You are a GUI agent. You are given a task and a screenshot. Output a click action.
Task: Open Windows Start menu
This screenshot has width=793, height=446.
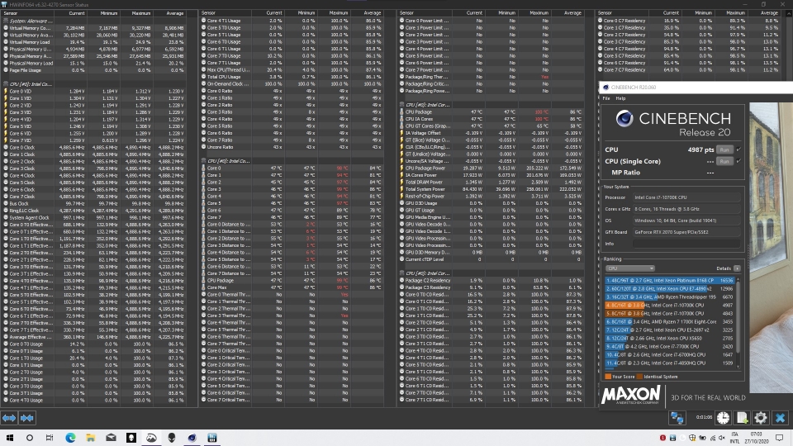(x=10, y=438)
